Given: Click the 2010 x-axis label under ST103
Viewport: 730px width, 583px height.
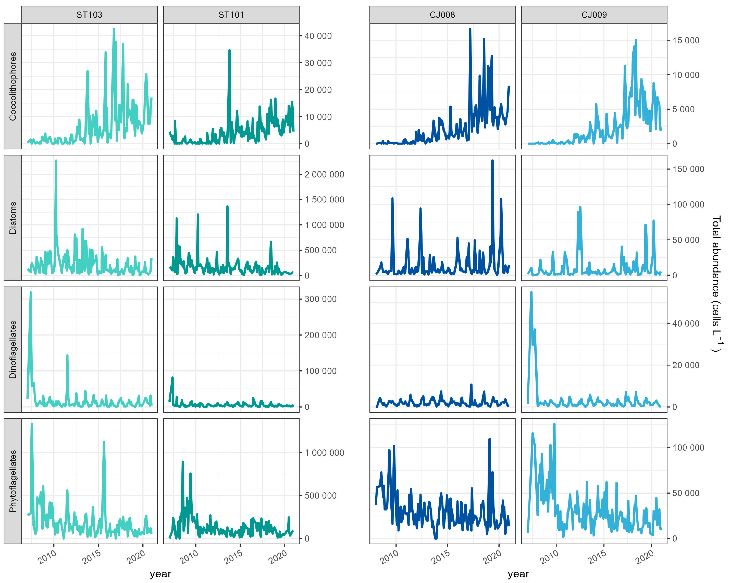Looking at the screenshot, I should [x=47, y=557].
